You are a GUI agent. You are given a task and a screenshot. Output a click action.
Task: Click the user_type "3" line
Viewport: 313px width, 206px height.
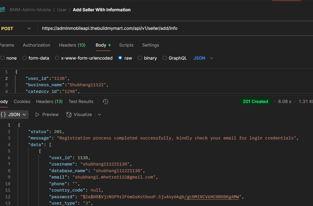(71, 203)
